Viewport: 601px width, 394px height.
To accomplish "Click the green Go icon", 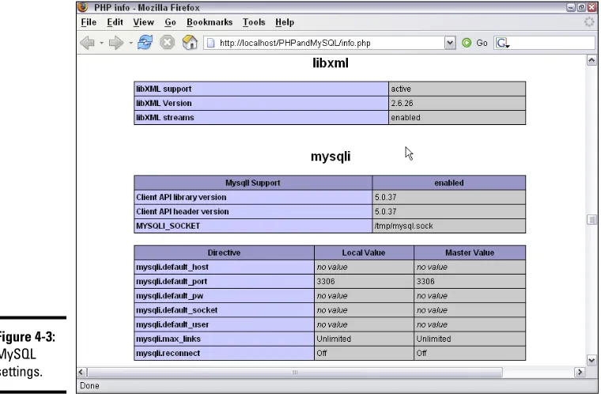I will [x=467, y=43].
